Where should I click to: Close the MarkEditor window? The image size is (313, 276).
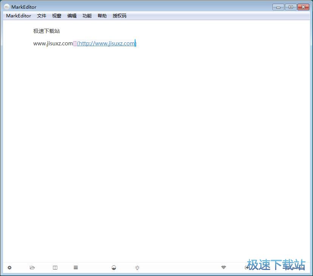click(x=303, y=7)
